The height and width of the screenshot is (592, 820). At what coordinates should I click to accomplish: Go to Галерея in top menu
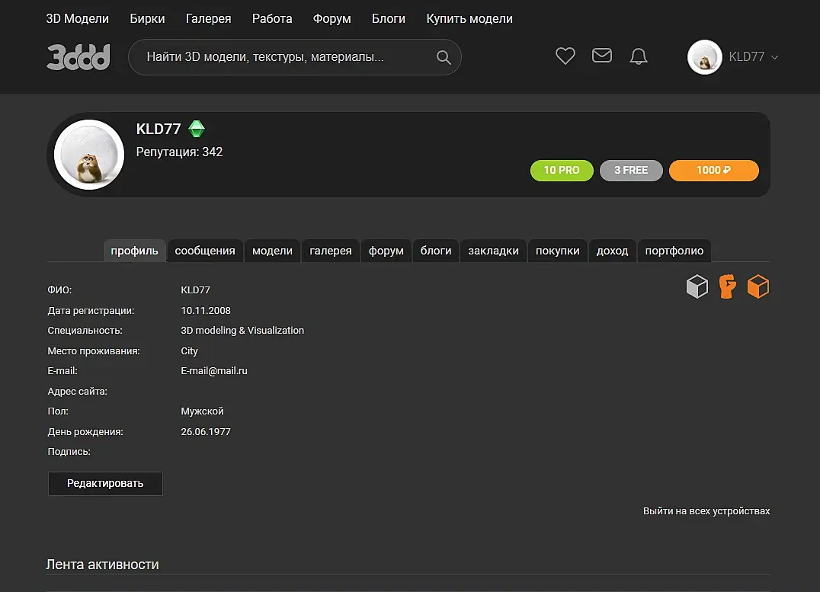click(208, 19)
